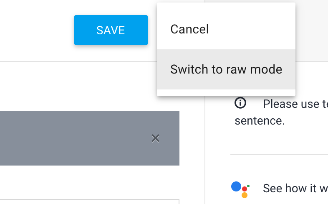Click the yellow dot of the Assistant logo
Image resolution: width=328 pixels, height=204 pixels.
pyautogui.click(x=245, y=195)
